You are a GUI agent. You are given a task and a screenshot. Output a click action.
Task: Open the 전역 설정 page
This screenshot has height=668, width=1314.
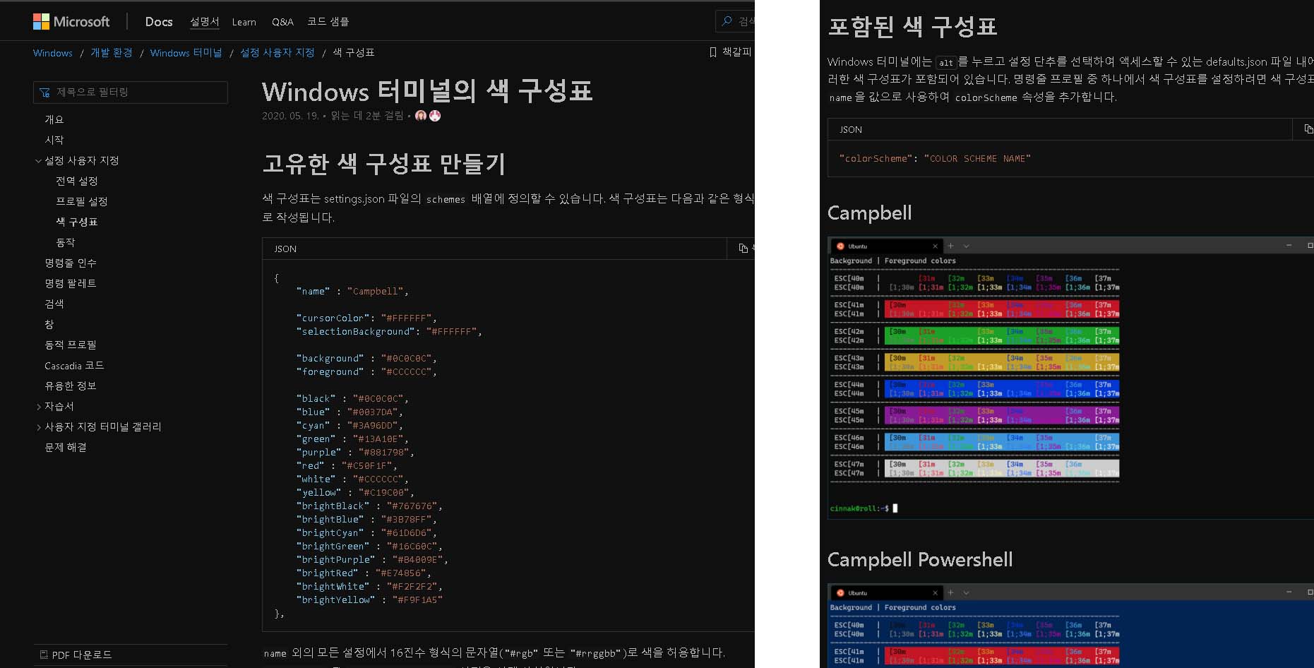click(x=77, y=181)
